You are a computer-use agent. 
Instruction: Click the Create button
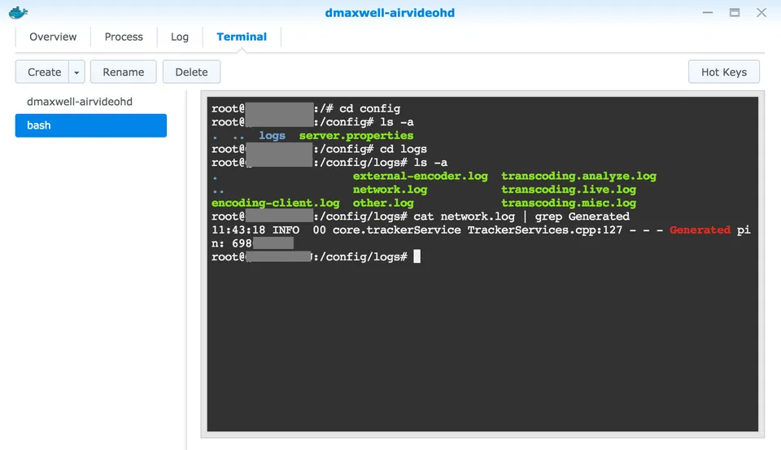coord(43,72)
